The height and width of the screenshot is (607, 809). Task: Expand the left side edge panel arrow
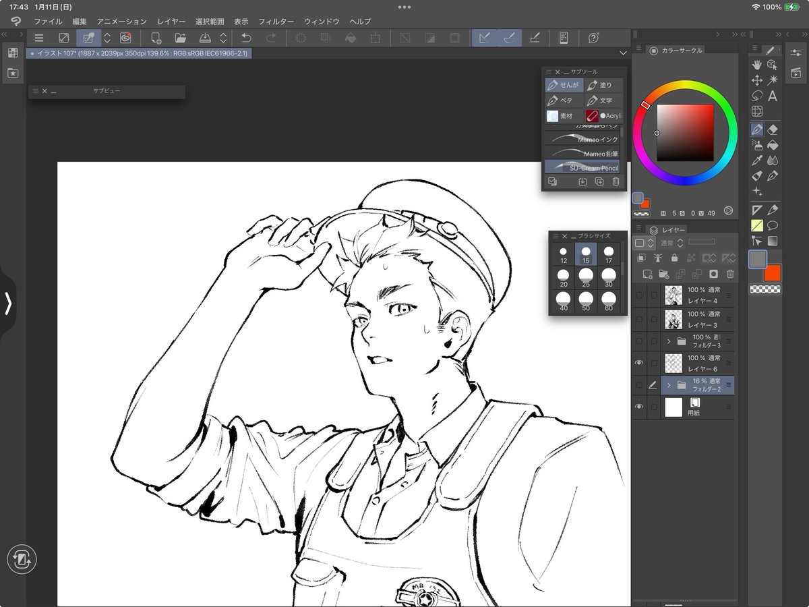(7, 303)
